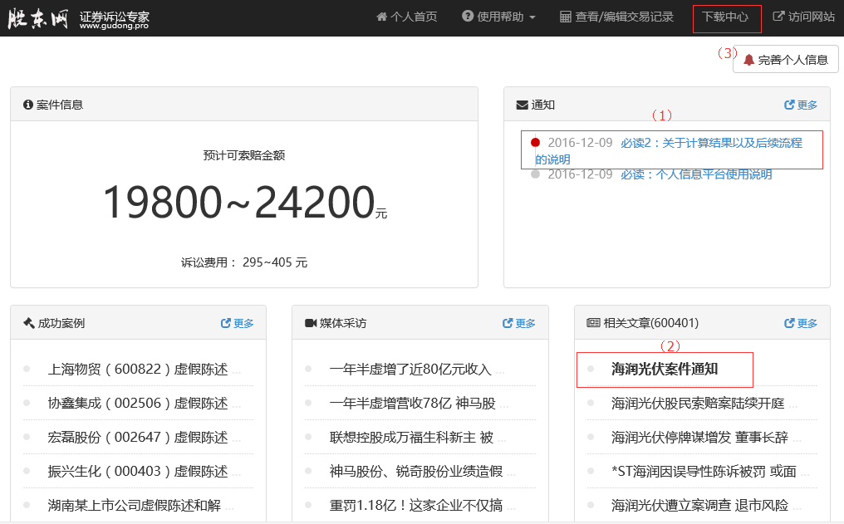Open article 海润光伏案件通知

[665, 369]
